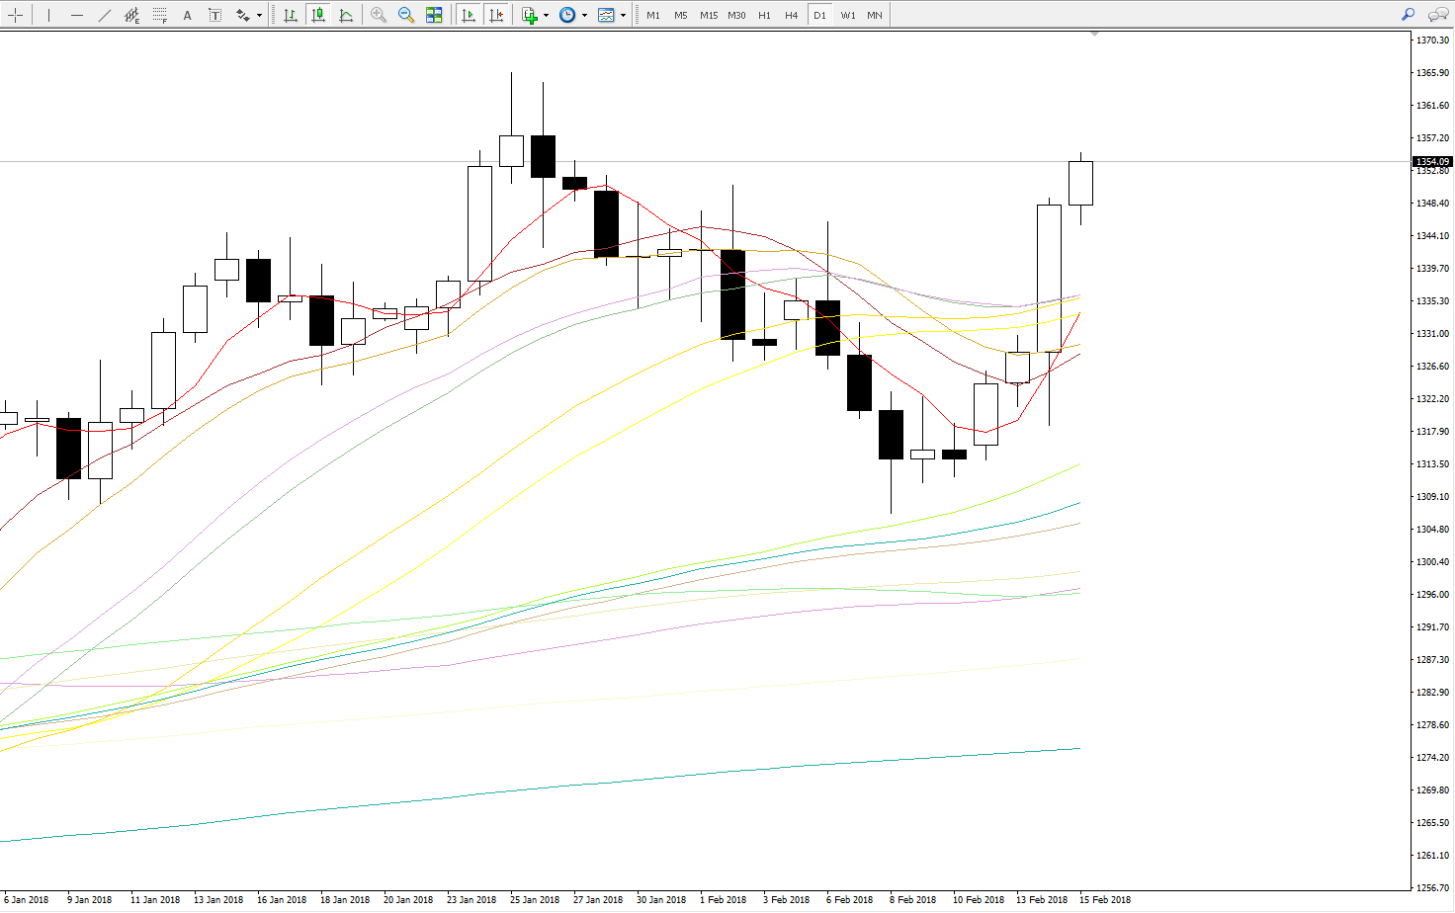
Task: Open the chart templates dropdown arrow
Action: point(623,15)
